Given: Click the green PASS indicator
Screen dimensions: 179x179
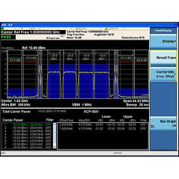Looking at the screenshot, I should click(6, 37).
